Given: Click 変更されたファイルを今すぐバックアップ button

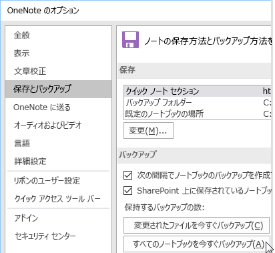Looking at the screenshot, I should click(x=197, y=226).
